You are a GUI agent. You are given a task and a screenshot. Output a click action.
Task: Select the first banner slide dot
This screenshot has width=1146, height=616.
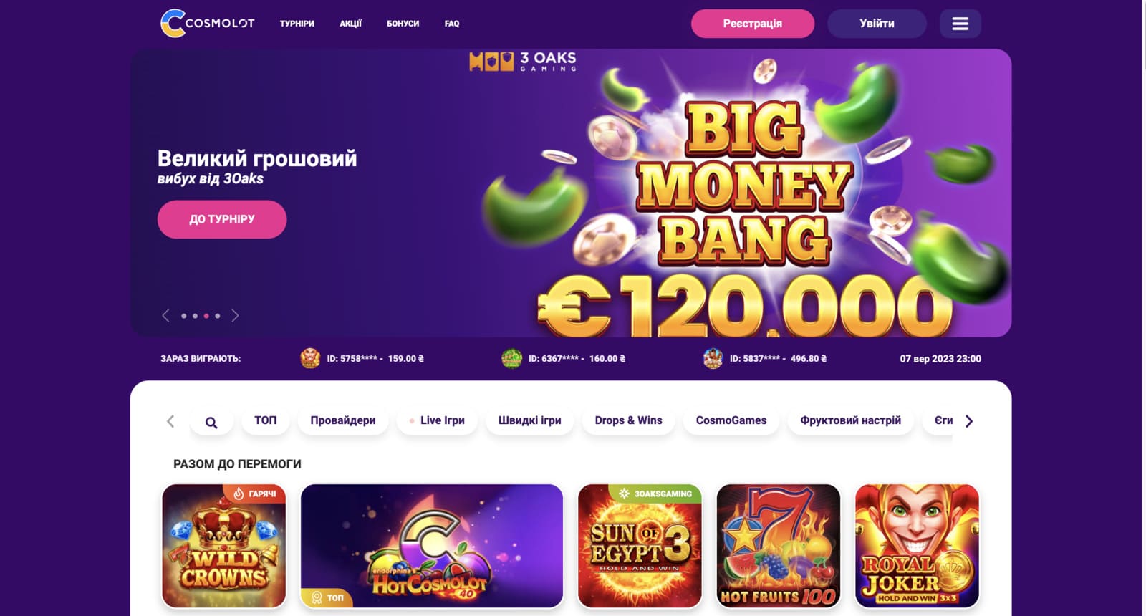click(x=184, y=316)
